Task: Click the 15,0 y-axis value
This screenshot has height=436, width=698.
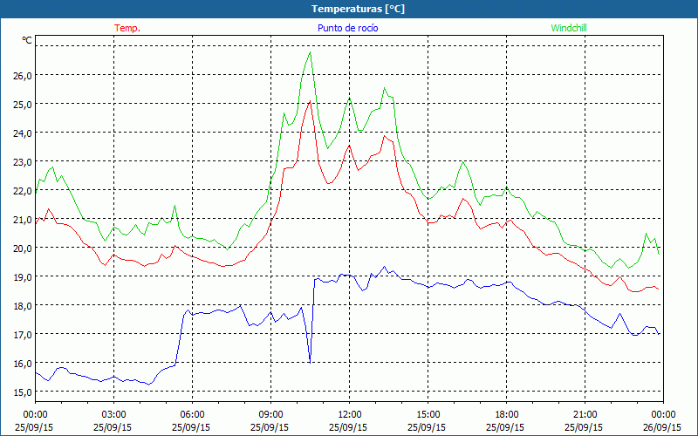Action: coord(23,392)
